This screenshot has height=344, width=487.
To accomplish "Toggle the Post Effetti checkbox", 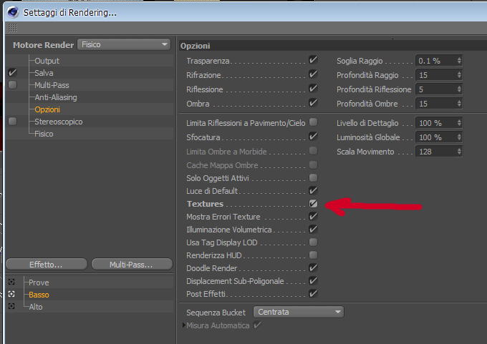I will pyautogui.click(x=313, y=293).
